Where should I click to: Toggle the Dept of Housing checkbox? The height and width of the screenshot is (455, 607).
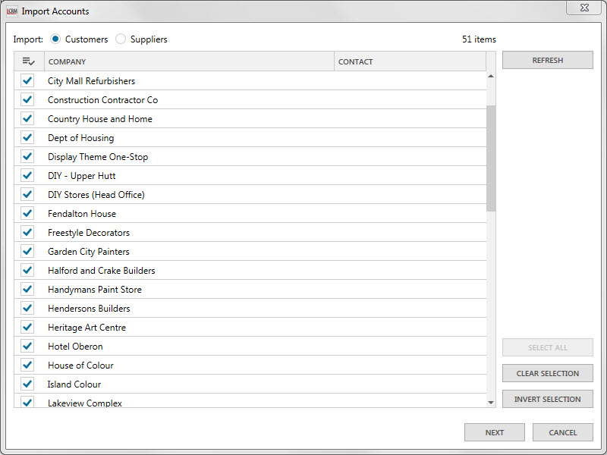[28, 137]
